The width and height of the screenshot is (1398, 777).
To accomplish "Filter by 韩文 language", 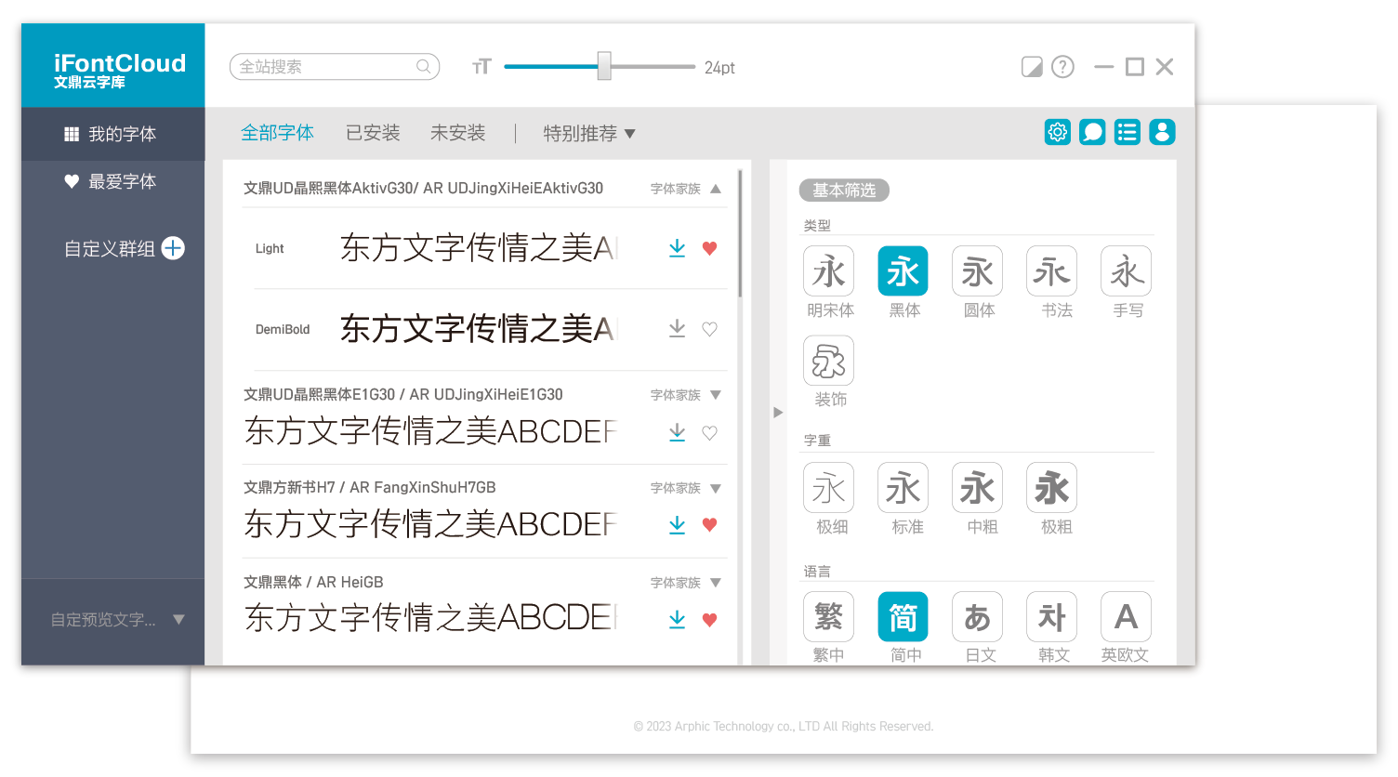I will coord(1052,617).
